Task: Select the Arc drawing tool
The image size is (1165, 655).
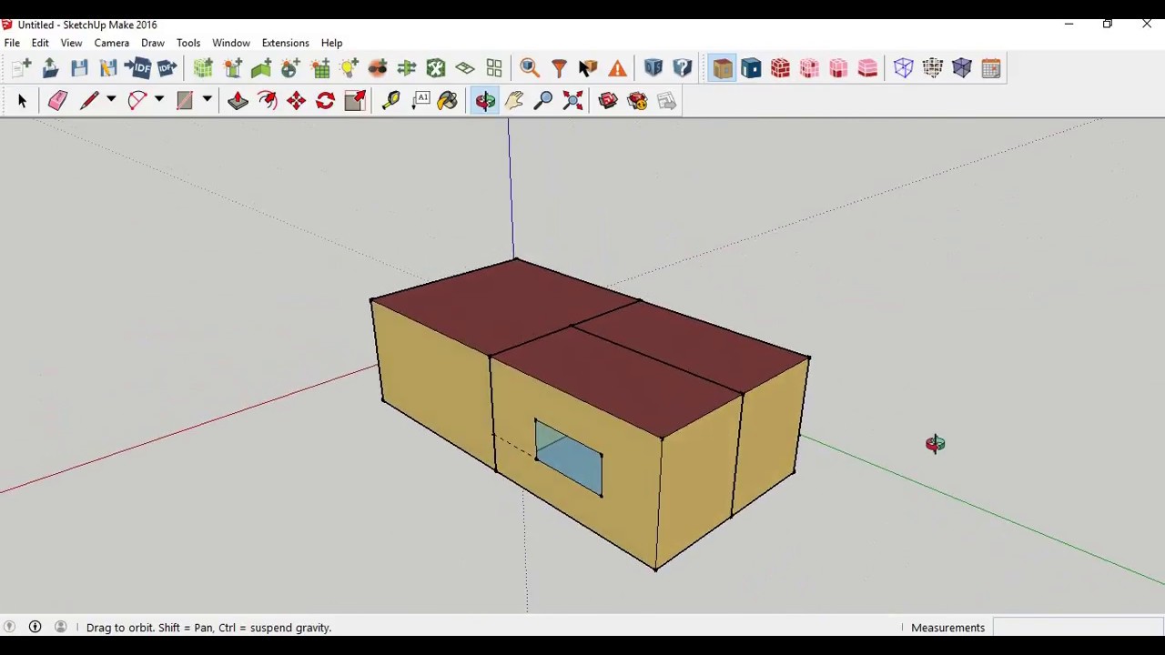Action: pos(137,101)
